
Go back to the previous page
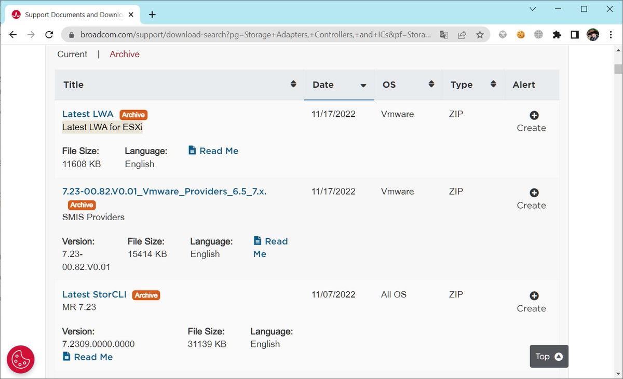[13, 35]
